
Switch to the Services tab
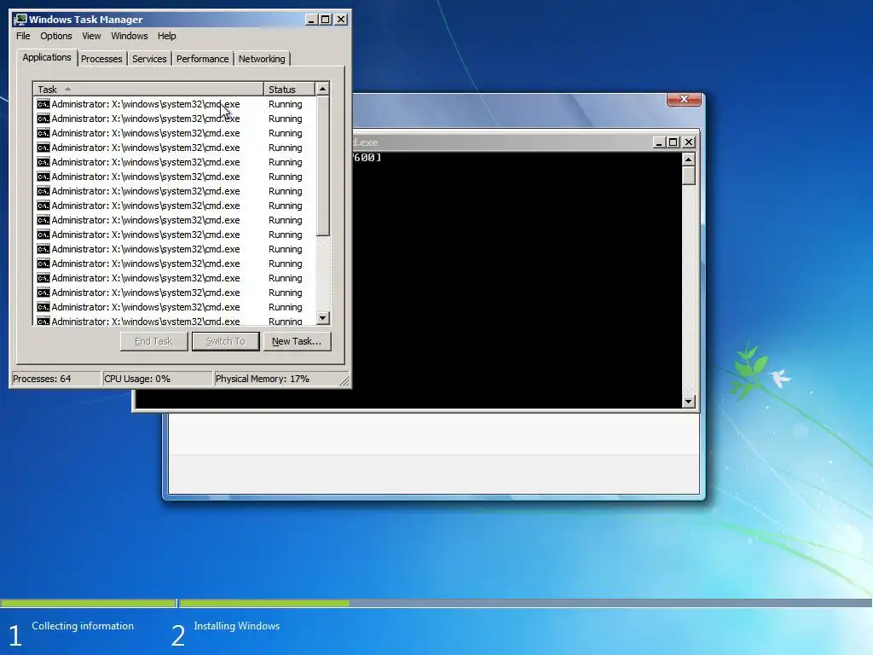pyautogui.click(x=149, y=59)
